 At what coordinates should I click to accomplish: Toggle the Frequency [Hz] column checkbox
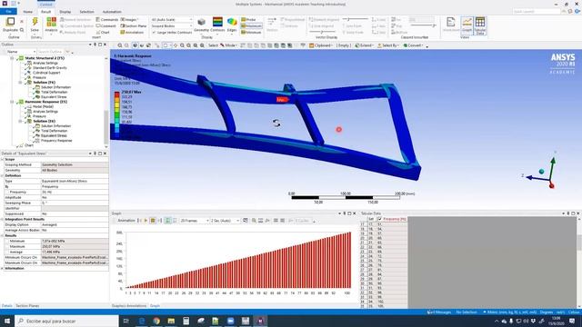(x=379, y=219)
